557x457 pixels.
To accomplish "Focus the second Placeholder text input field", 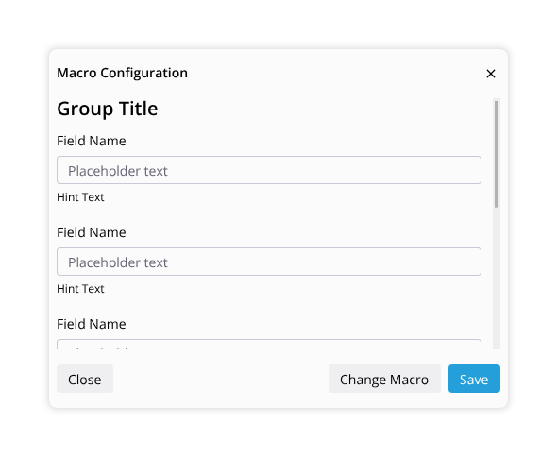I will 269,262.
